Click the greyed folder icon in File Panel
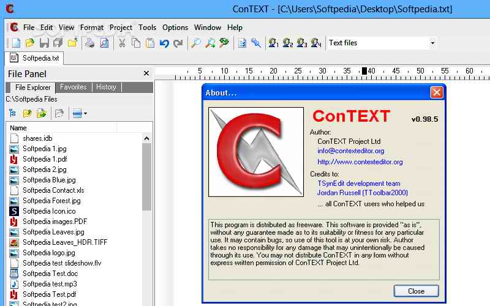Image resolution: width=490 pixels, height=306 pixels. tap(59, 113)
